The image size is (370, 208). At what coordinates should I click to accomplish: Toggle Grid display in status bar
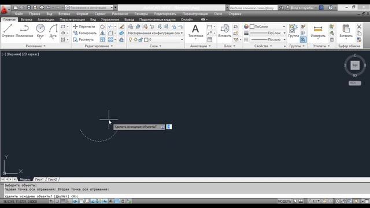coord(63,201)
